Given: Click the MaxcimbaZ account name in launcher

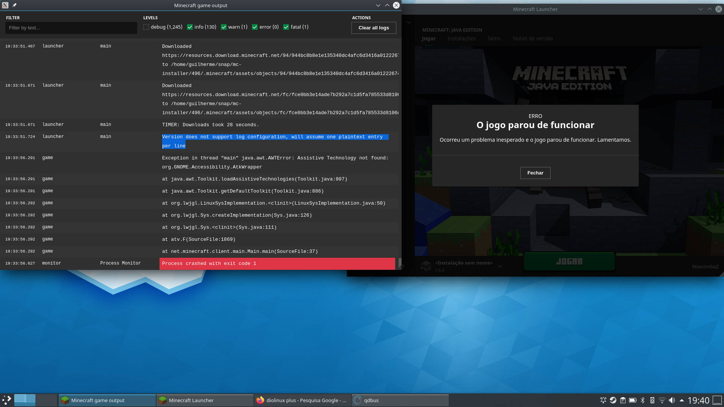Looking at the screenshot, I should 705,266.
